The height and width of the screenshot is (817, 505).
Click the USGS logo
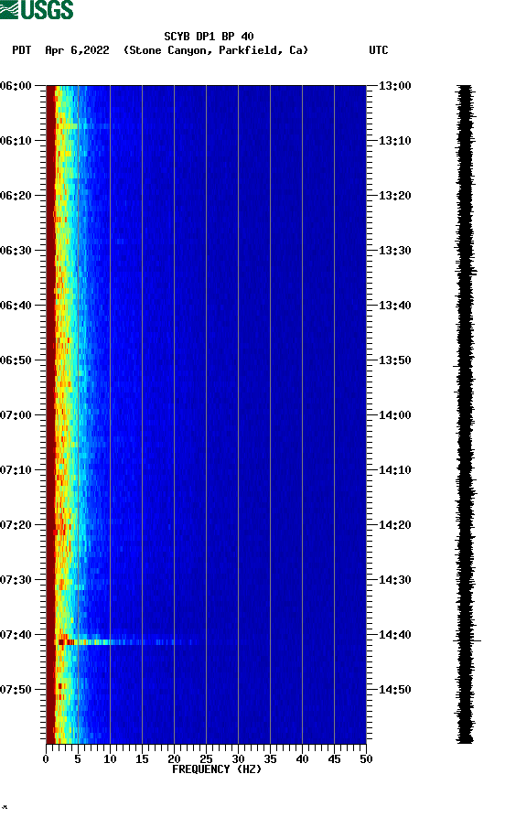37,9
